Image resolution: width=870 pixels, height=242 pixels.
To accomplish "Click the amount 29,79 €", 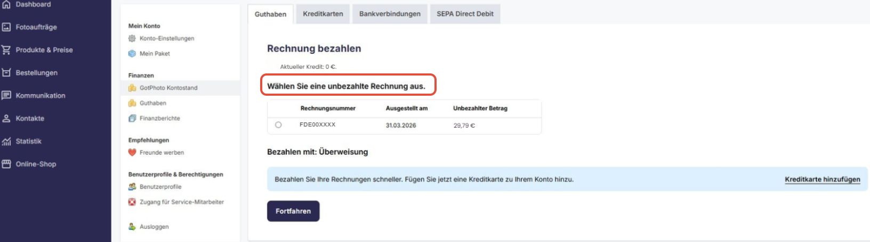I will click(464, 126).
